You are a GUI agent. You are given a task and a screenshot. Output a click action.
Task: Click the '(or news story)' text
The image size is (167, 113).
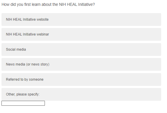pos(38,64)
